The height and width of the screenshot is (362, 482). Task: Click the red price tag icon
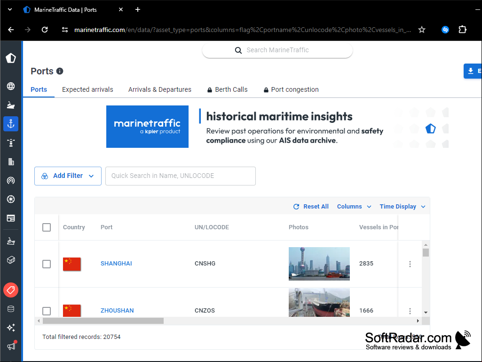11,290
